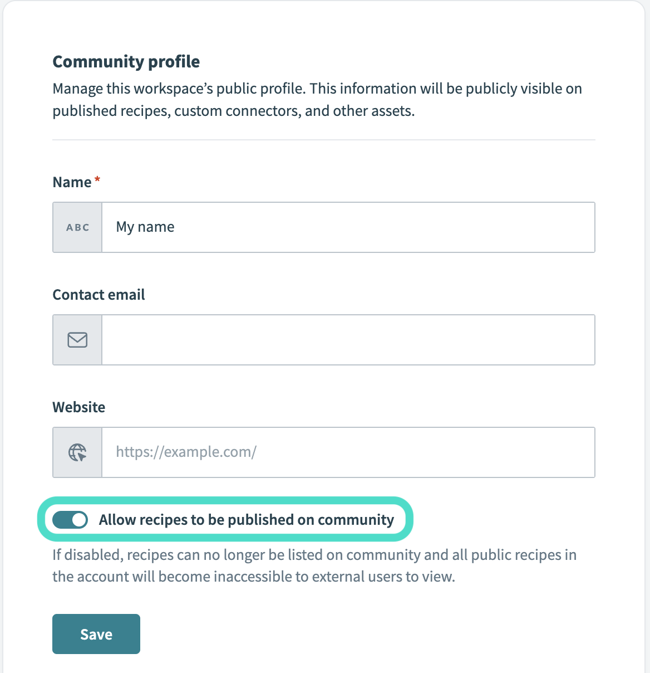Select the Community profile heading
This screenshot has height=673, width=650.
[x=126, y=61]
